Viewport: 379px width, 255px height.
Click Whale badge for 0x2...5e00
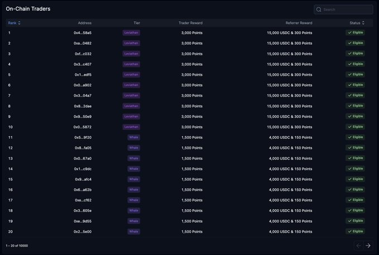(133, 232)
